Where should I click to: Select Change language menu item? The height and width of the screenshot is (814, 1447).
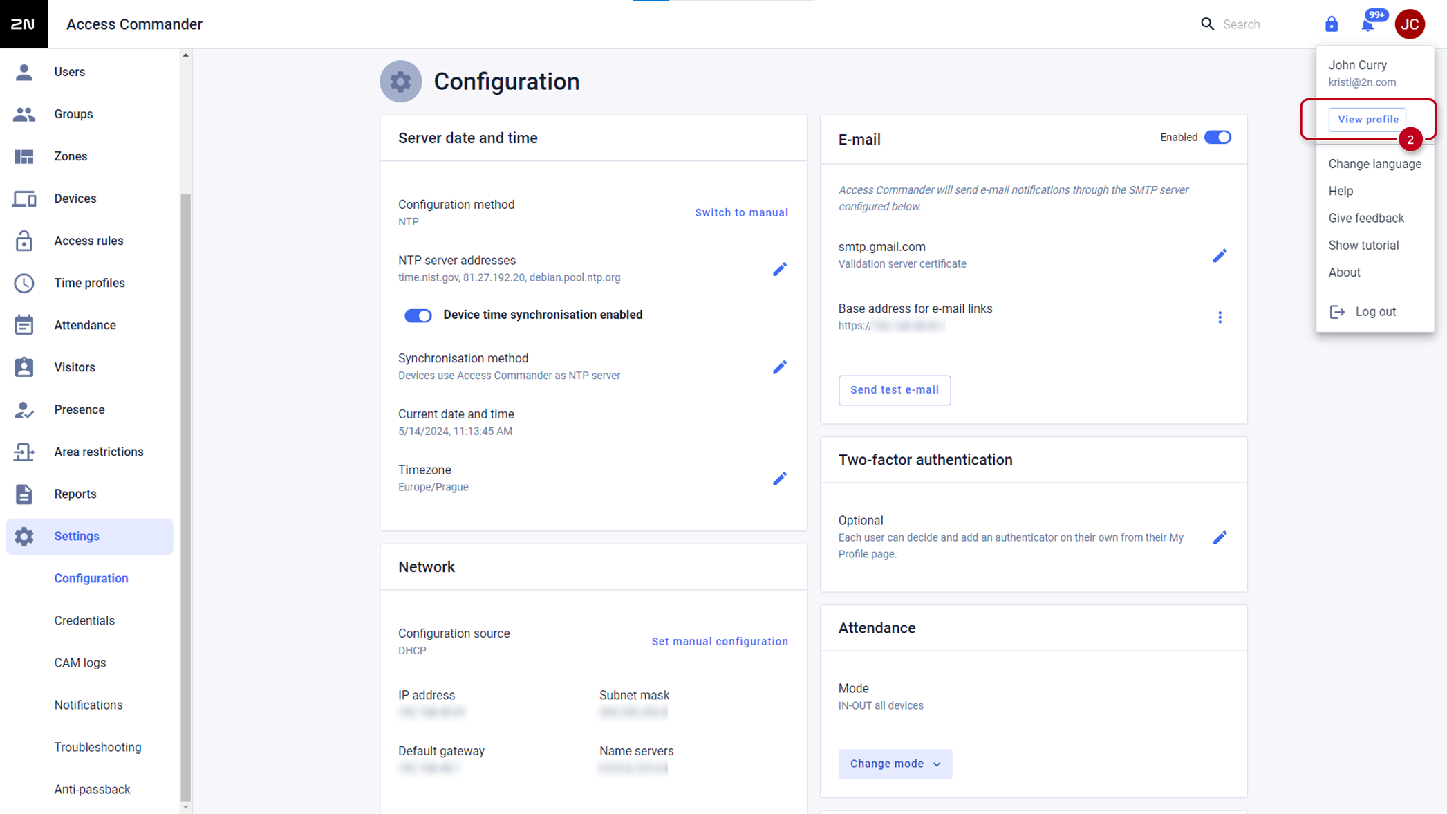[1374, 164]
